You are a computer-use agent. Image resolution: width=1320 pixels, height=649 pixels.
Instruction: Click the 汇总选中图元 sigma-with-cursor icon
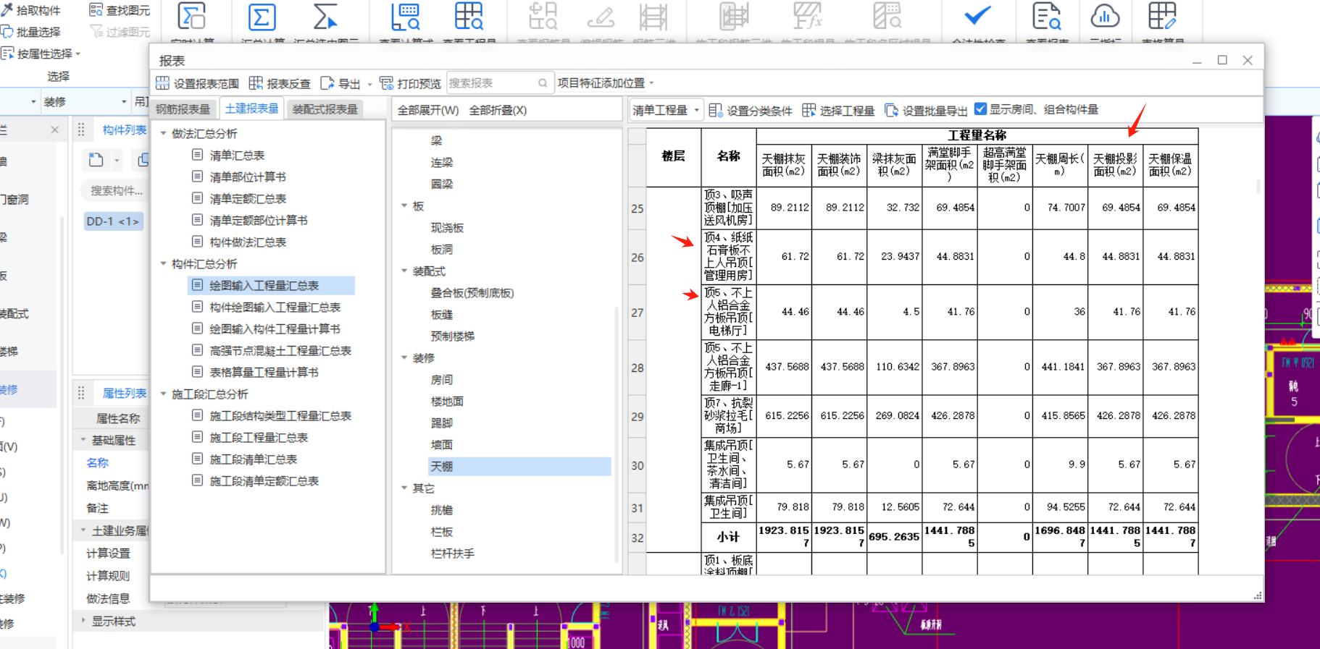click(325, 17)
